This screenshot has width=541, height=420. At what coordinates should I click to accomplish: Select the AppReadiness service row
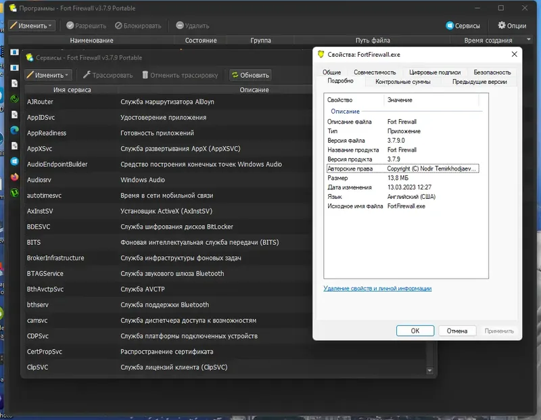(x=168, y=133)
